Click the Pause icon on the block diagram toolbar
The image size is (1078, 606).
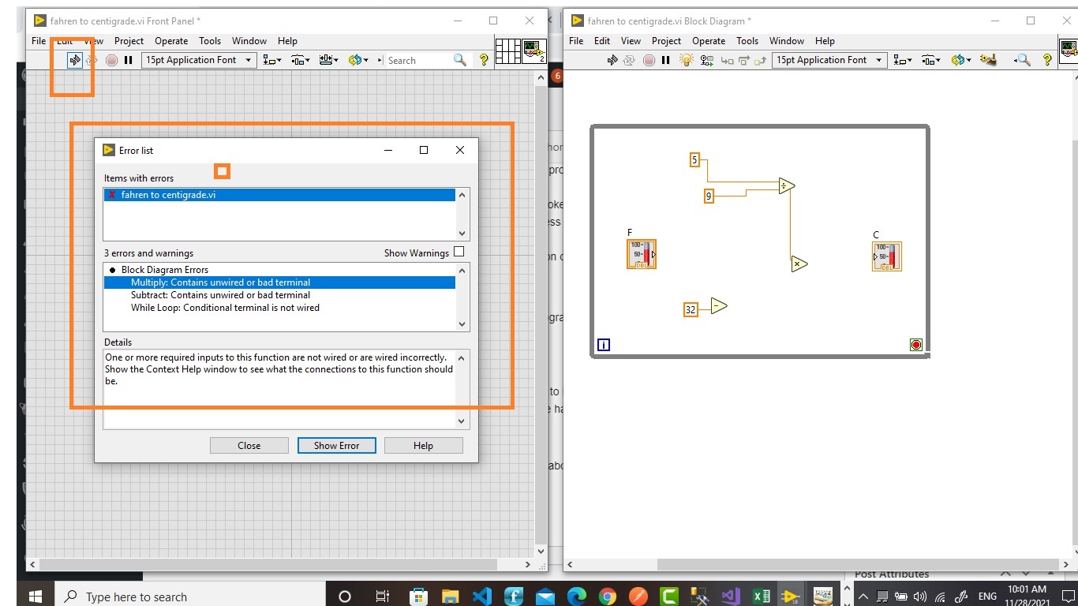(666, 60)
